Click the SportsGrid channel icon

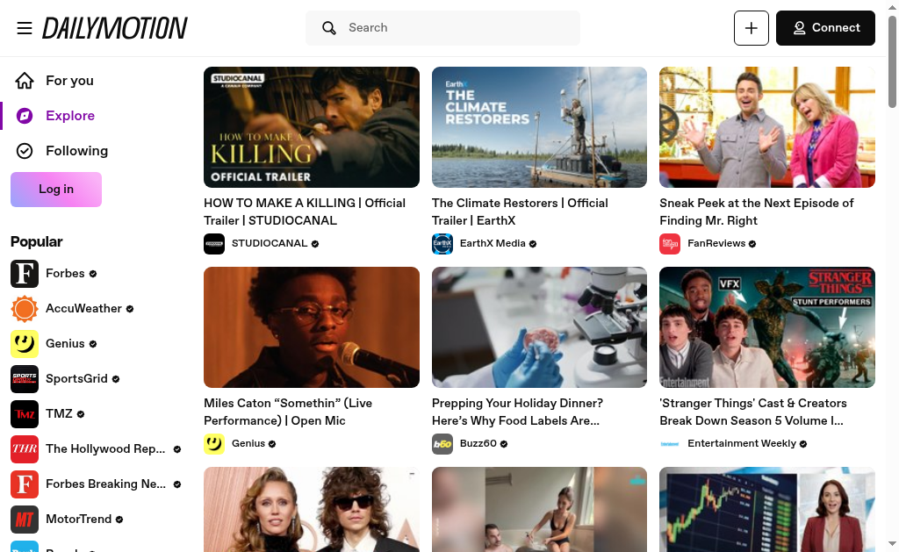coord(25,379)
